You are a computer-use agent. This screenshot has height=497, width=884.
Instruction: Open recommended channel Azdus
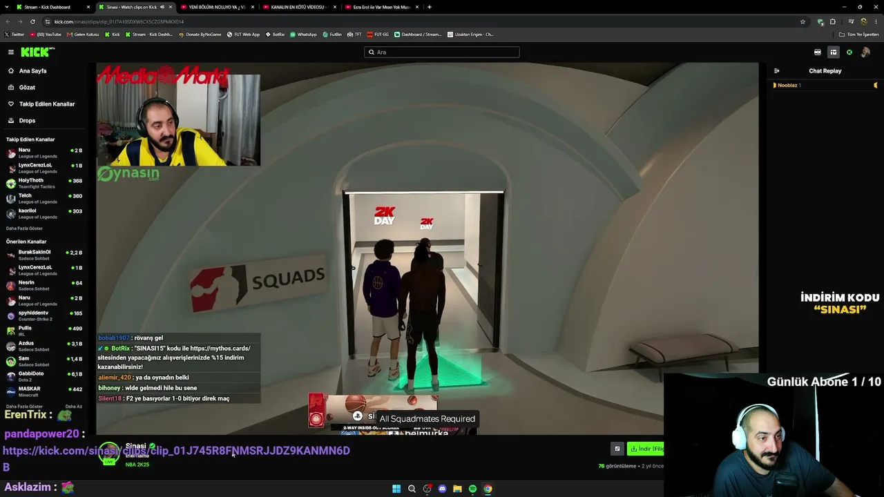click(44, 346)
